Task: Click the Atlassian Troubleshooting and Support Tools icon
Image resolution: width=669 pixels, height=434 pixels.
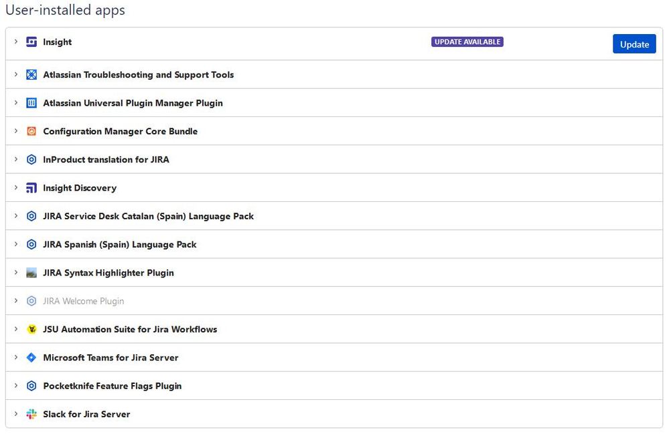Action: tap(31, 74)
